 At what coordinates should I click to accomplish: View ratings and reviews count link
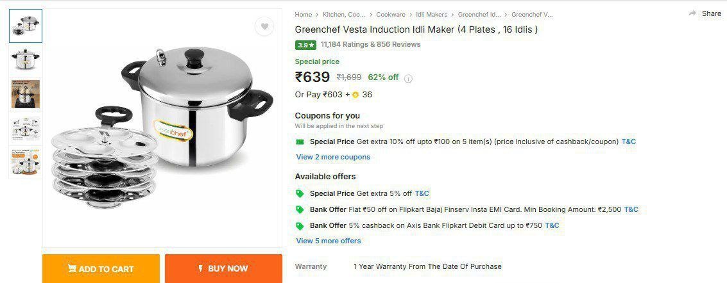point(370,45)
